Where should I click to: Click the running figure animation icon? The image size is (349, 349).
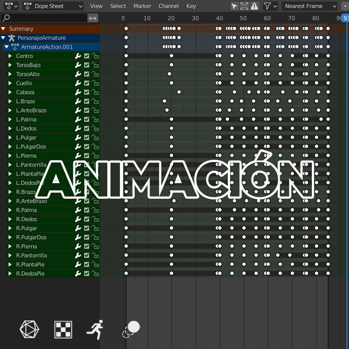pos(95,330)
